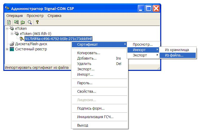
Task: Choose Из хранилища in the import submenu
Action: click(178, 50)
